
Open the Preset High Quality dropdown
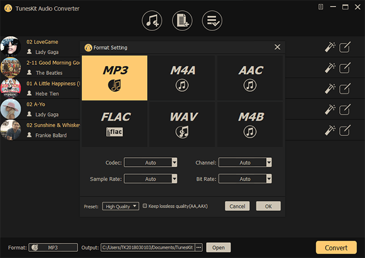point(120,207)
